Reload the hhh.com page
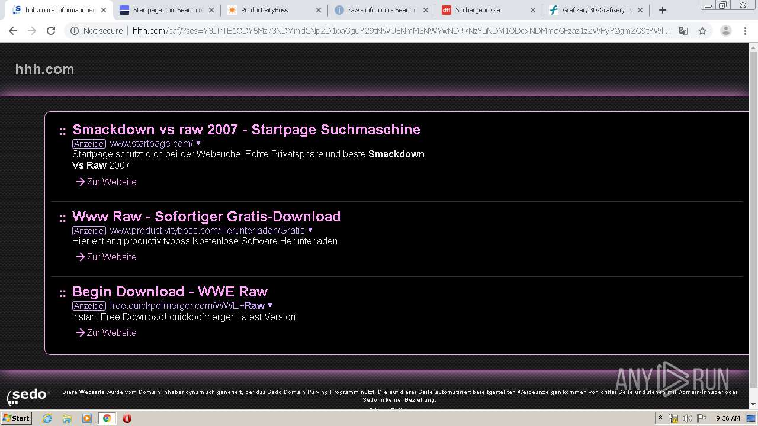758x426 pixels. point(51,31)
